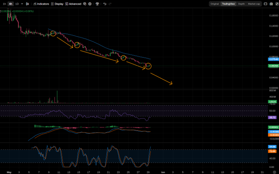Switch to the TradingView chart tab
The width and height of the screenshot is (279, 174).
click(x=229, y=4)
